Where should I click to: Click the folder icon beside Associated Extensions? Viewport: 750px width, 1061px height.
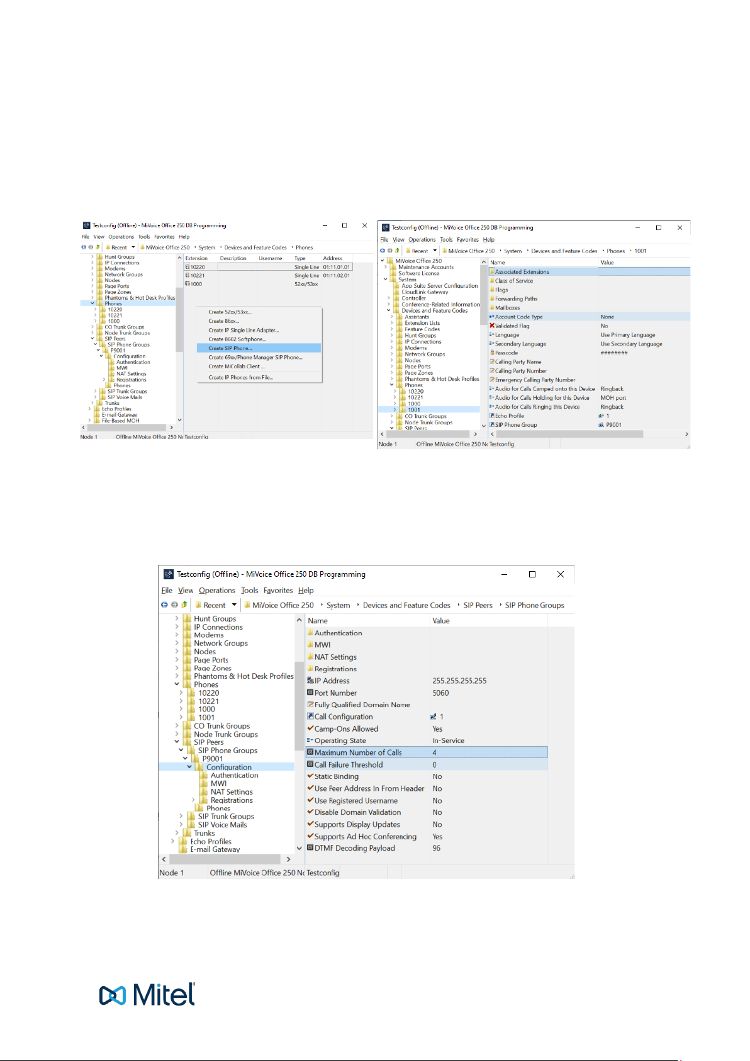[492, 272]
